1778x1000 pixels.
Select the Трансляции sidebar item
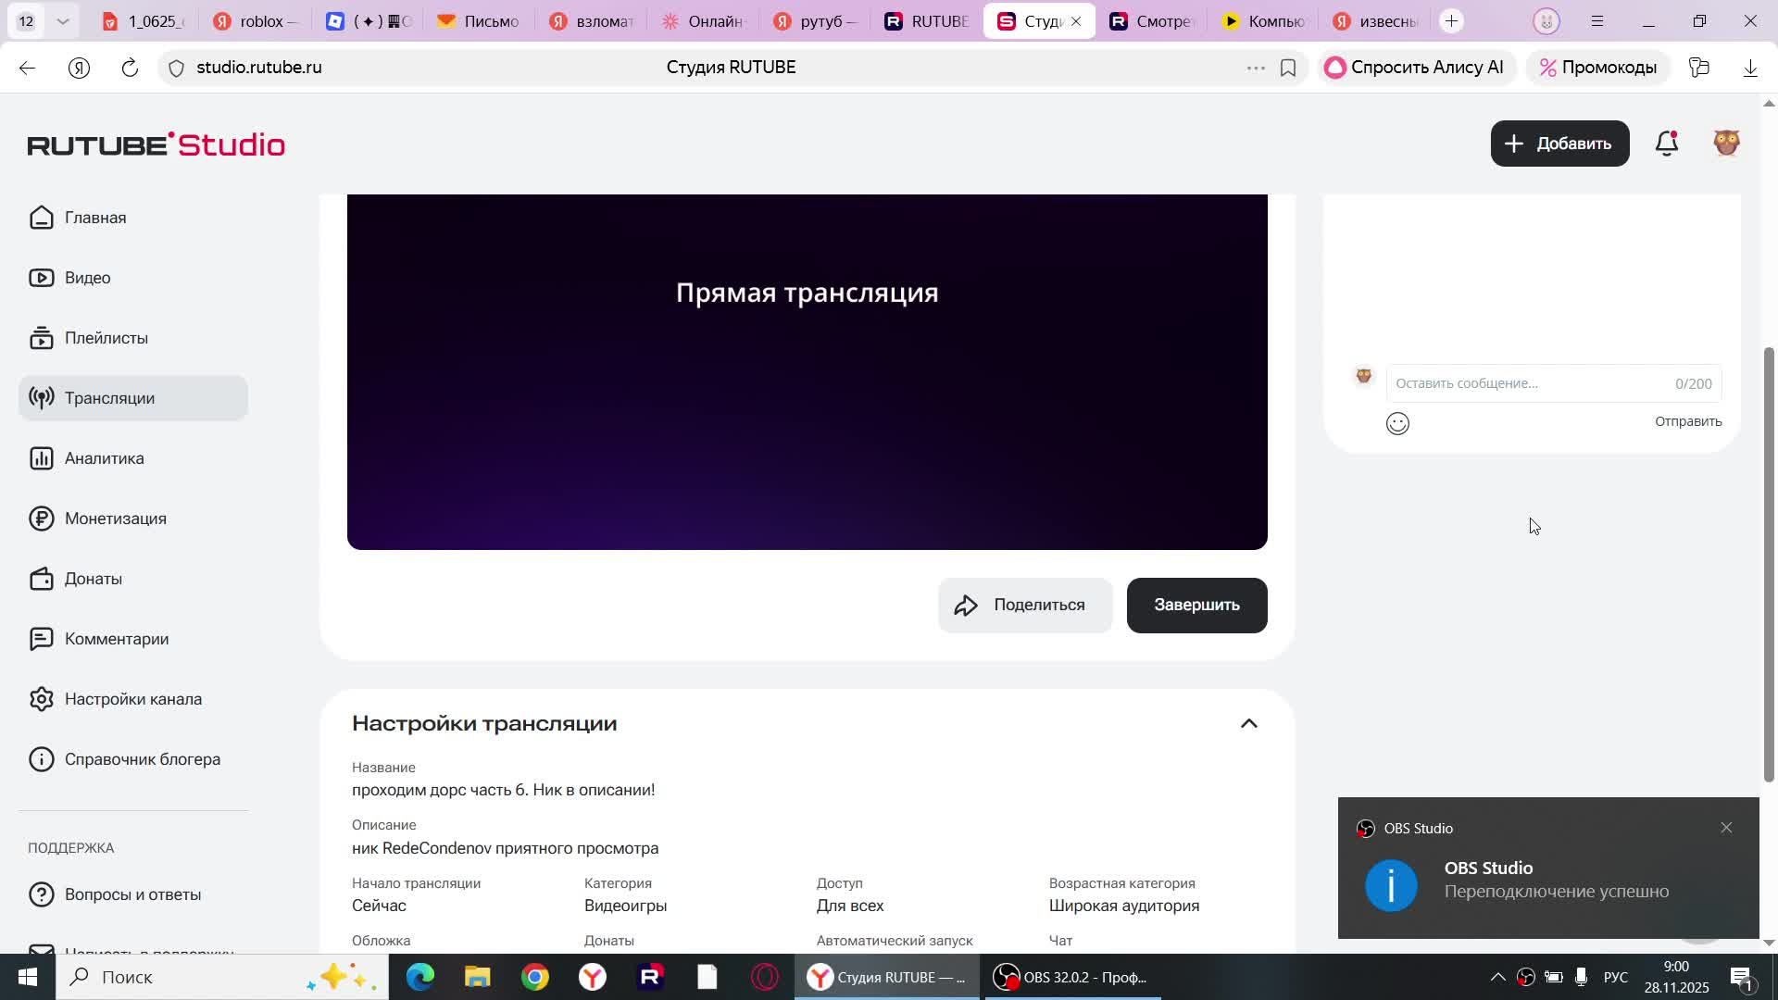[132, 398]
